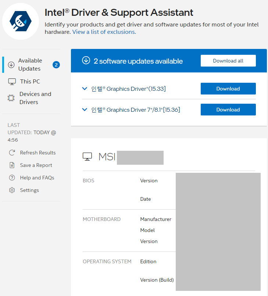This screenshot has height=296, width=268.
Task: Click the Motherboard Manufacturer field label
Action: pos(156,219)
